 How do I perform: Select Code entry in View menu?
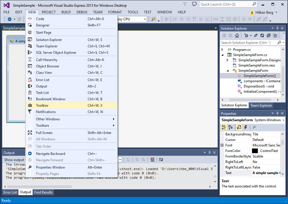tap(71, 19)
